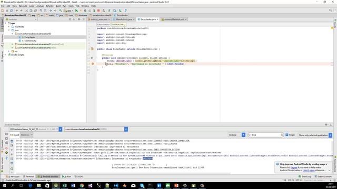Click the Android Monitor settings gear

(x=326, y=124)
